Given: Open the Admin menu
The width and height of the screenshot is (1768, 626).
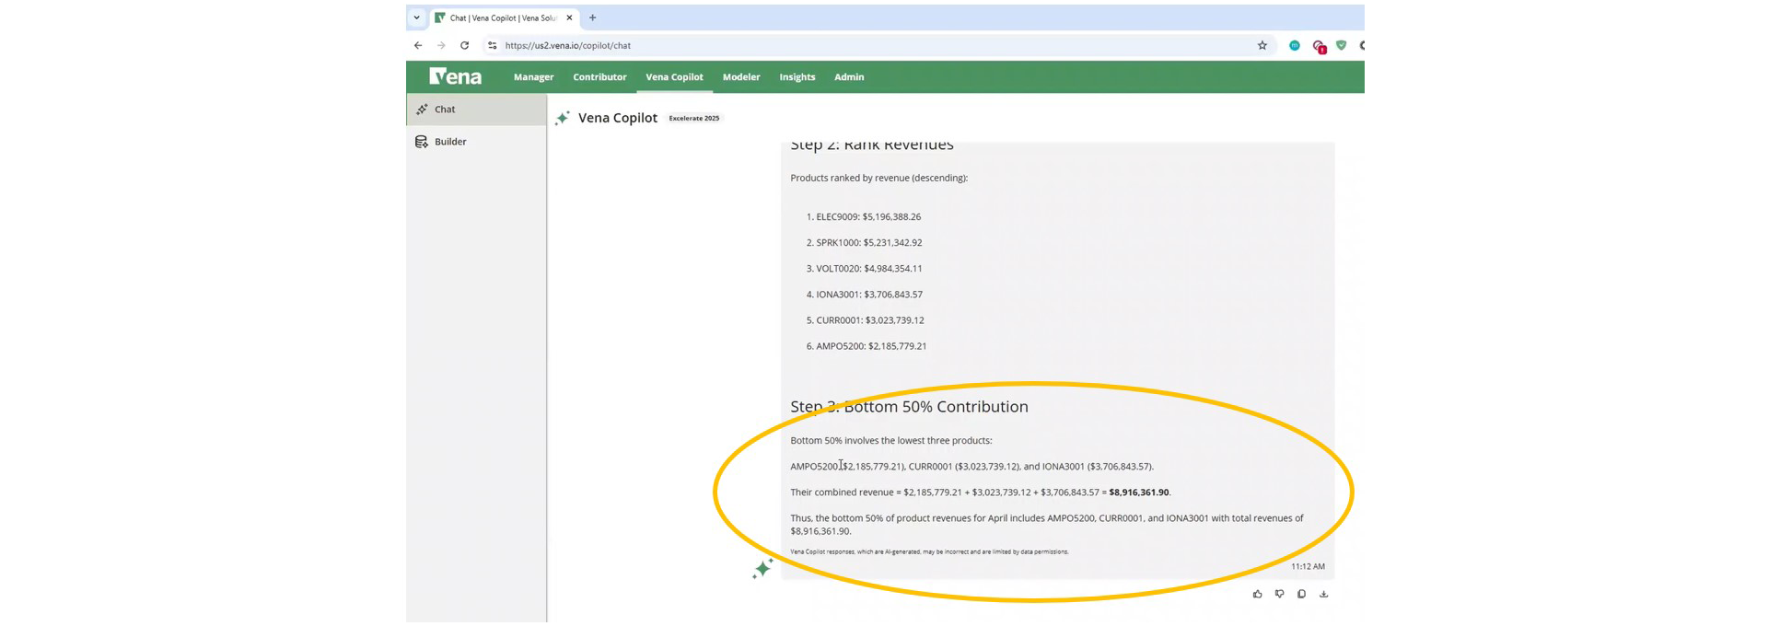Looking at the screenshot, I should (x=849, y=77).
